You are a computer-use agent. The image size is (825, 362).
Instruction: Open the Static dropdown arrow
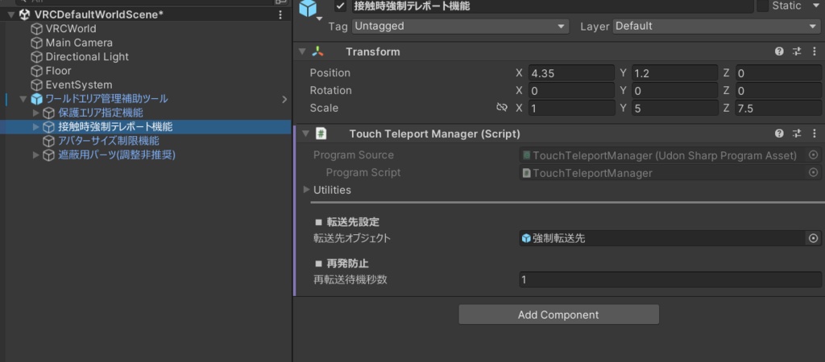pyautogui.click(x=817, y=6)
